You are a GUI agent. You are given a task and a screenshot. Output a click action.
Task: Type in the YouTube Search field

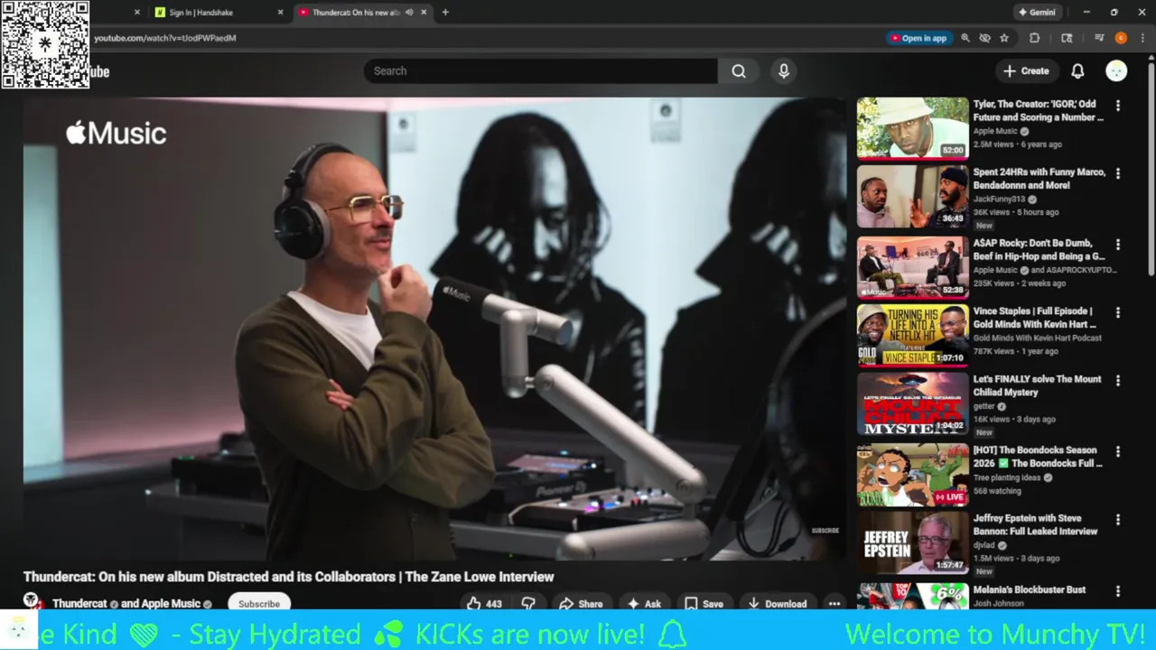(x=541, y=71)
